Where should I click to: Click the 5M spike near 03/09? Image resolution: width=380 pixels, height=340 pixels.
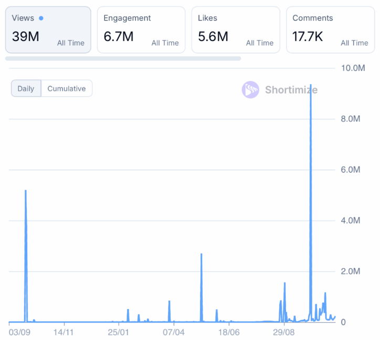click(25, 194)
